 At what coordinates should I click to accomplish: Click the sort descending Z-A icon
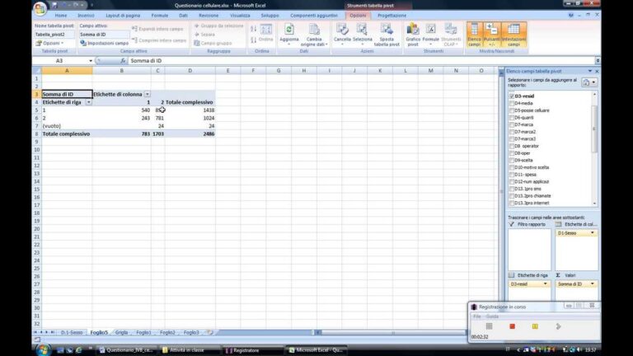(254, 40)
